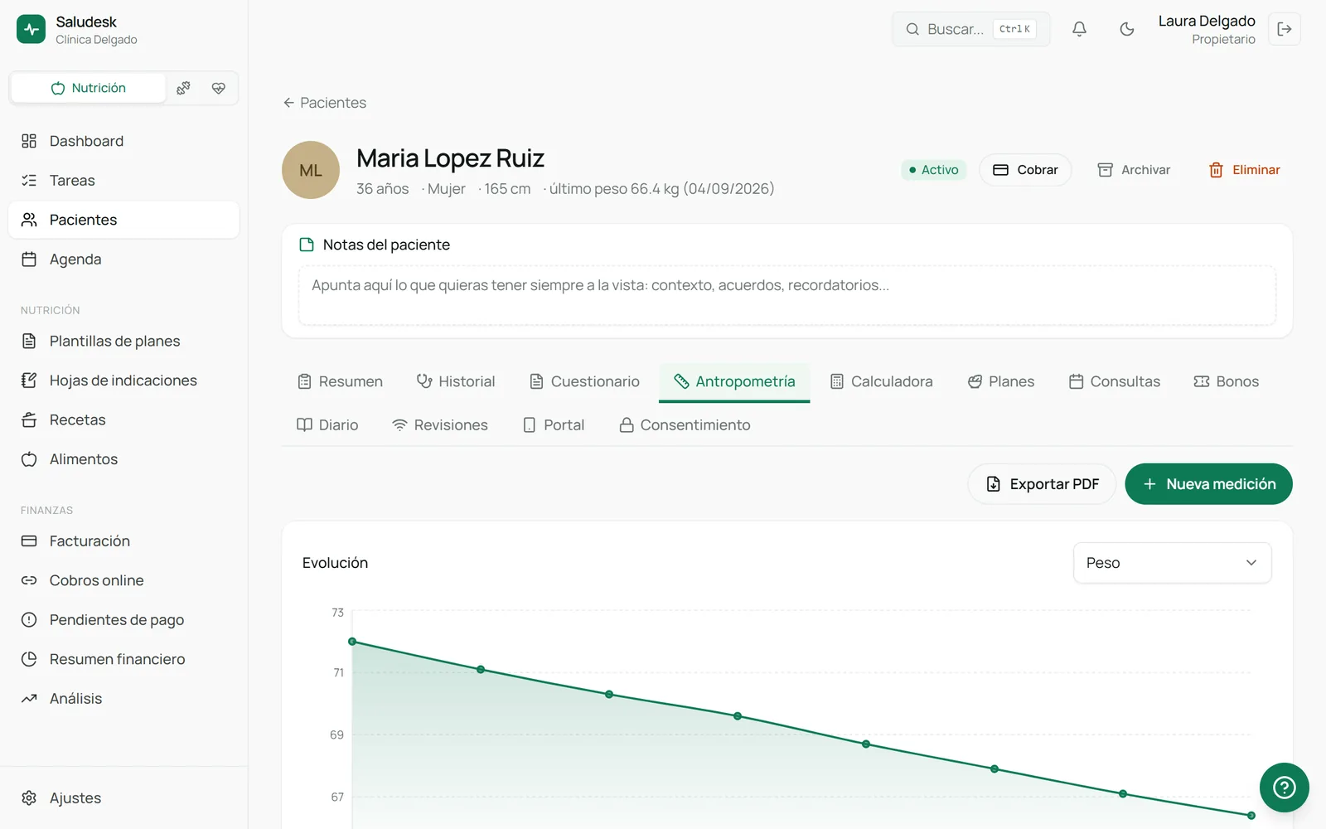Image resolution: width=1326 pixels, height=829 pixels.
Task: Open the Consultas tab
Action: pos(1115,381)
